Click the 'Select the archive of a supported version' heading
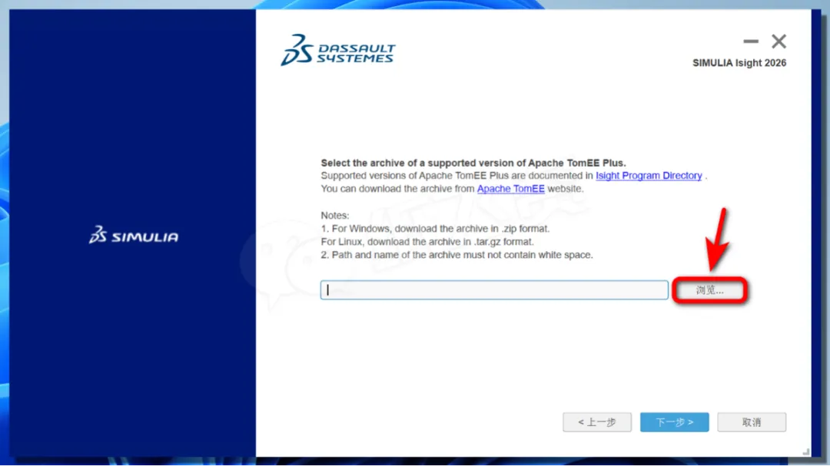Image resolution: width=830 pixels, height=466 pixels. (x=473, y=163)
